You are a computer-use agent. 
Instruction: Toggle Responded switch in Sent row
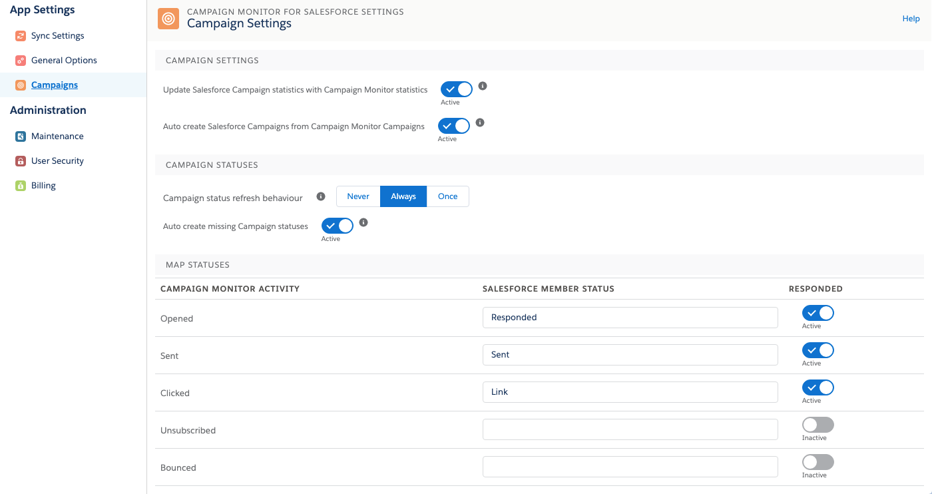[x=818, y=350]
